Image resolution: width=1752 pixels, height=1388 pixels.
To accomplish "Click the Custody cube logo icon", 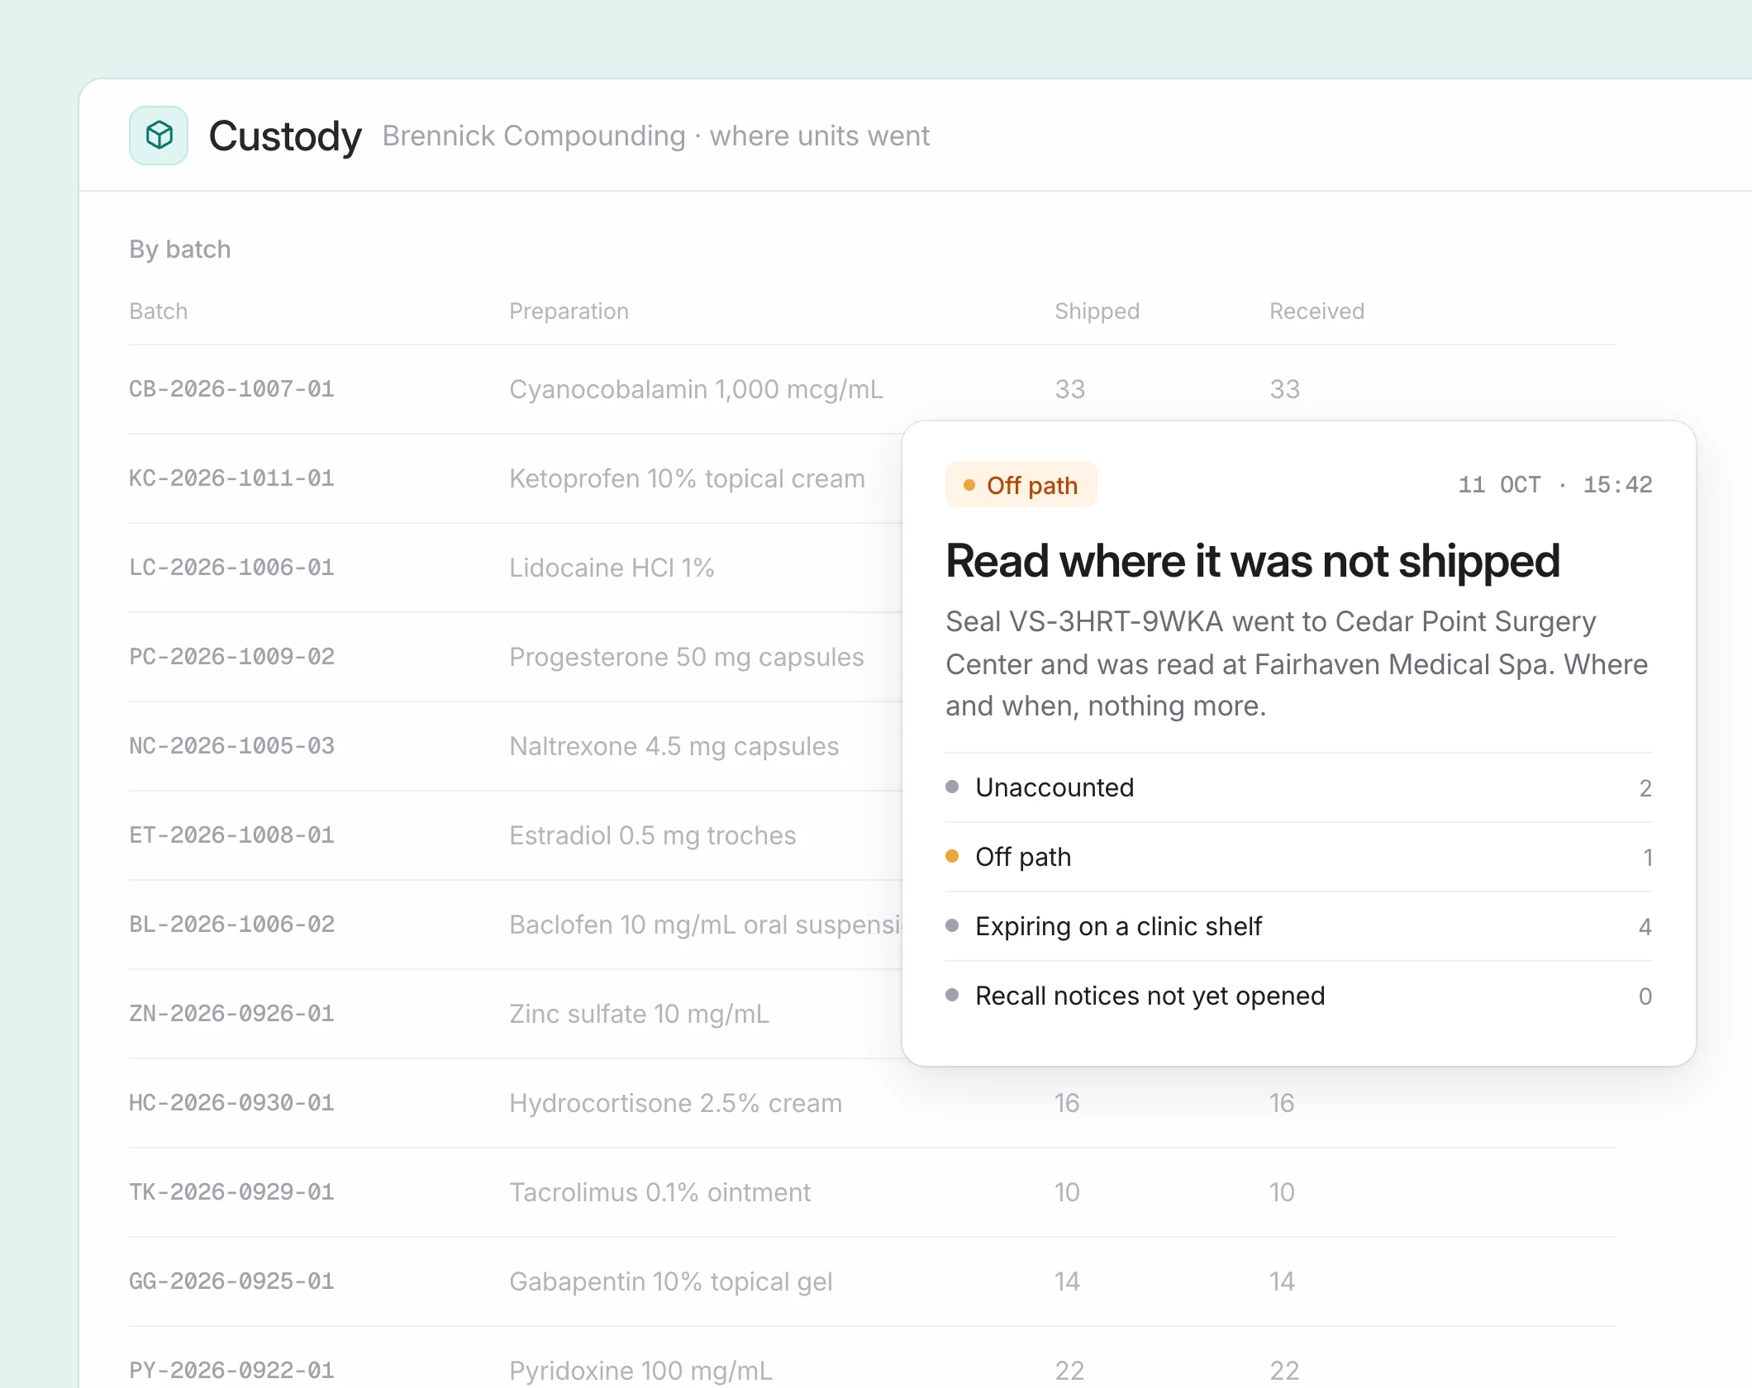I will pyautogui.click(x=159, y=135).
